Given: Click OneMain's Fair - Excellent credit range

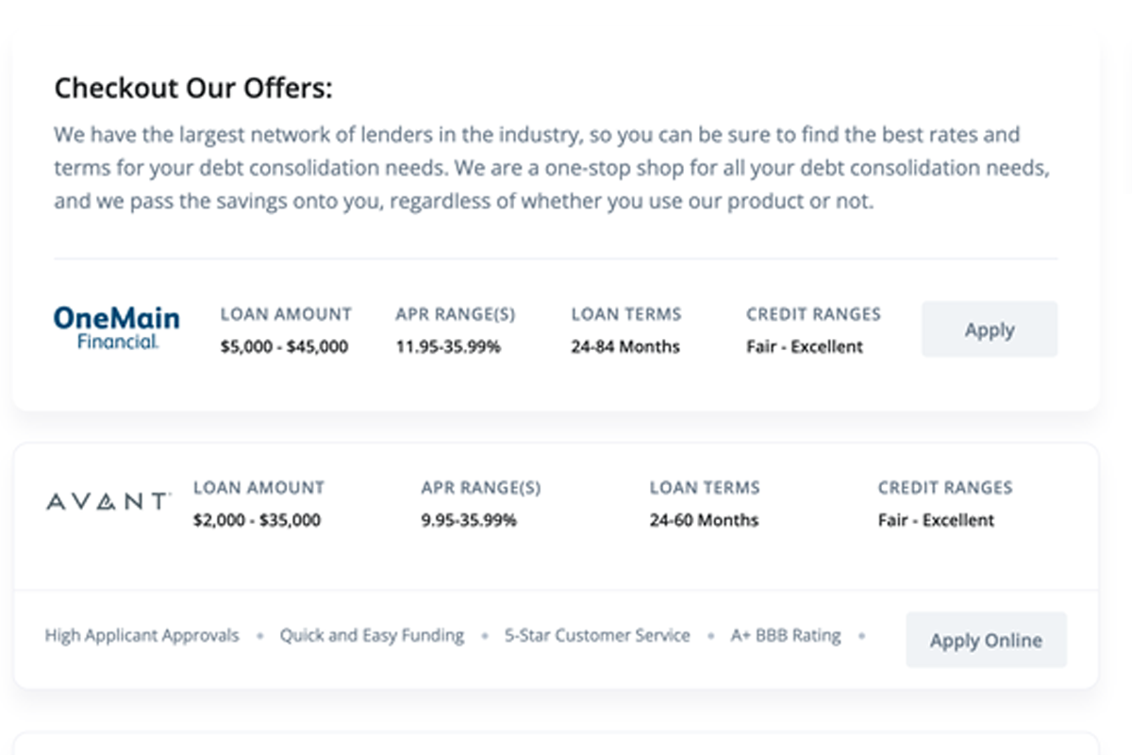Looking at the screenshot, I should point(804,346).
